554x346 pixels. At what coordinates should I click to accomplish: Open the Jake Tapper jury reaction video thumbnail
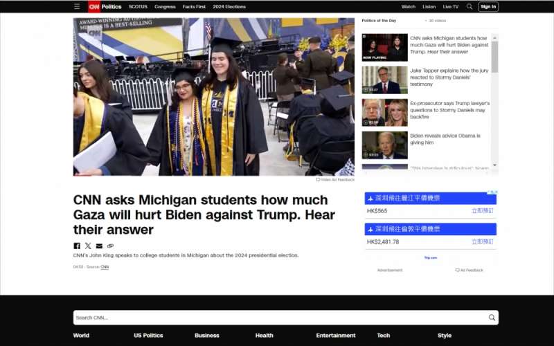[x=384, y=80]
